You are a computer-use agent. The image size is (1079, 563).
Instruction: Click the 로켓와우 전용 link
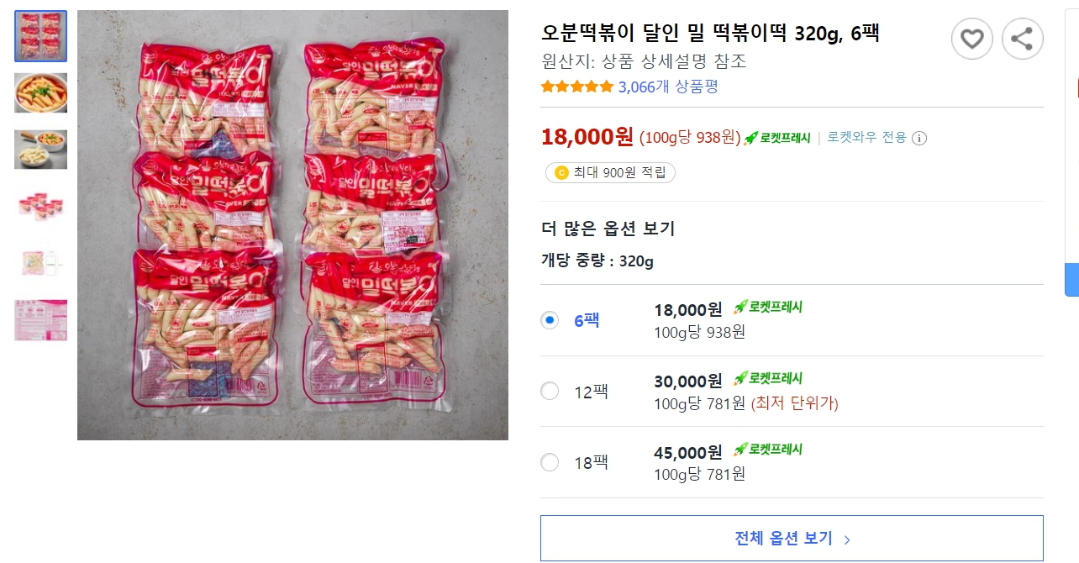click(x=866, y=137)
